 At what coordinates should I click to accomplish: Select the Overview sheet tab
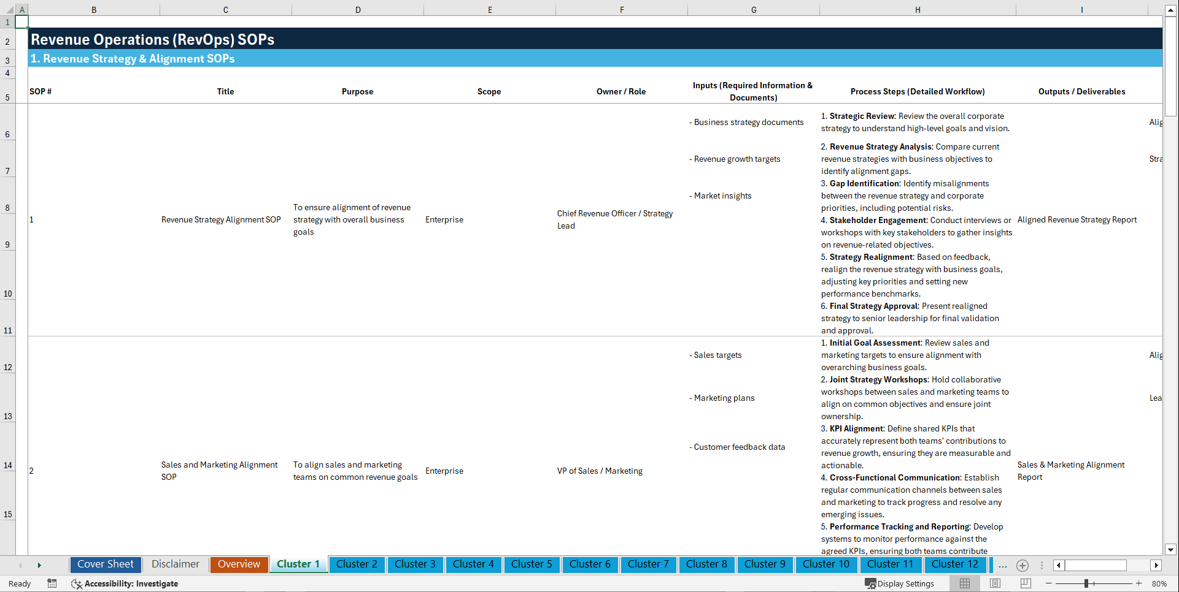tap(239, 564)
